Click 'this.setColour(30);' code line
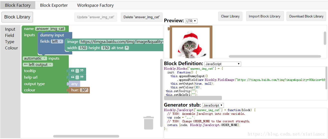Viewport: 328px width, 139px height. click(x=186, y=87)
